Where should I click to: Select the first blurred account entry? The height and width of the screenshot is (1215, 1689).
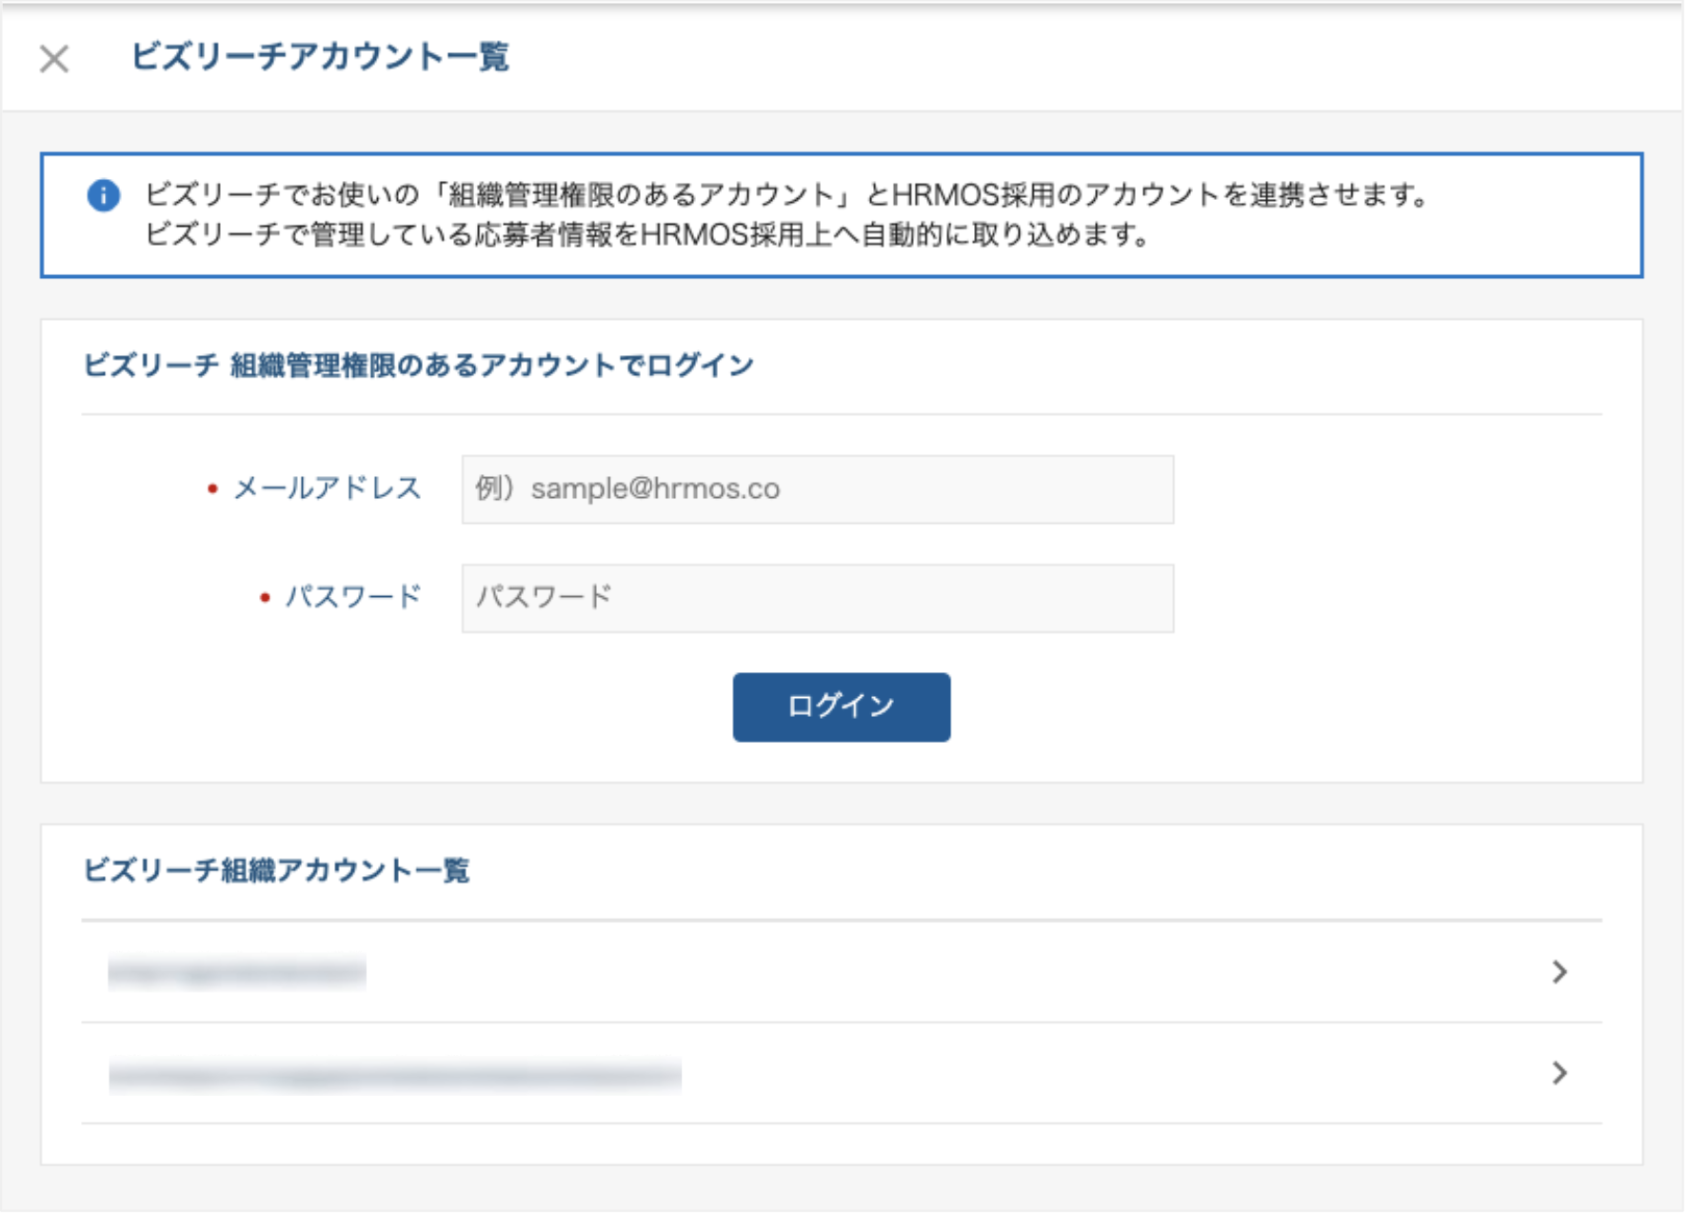tap(237, 972)
